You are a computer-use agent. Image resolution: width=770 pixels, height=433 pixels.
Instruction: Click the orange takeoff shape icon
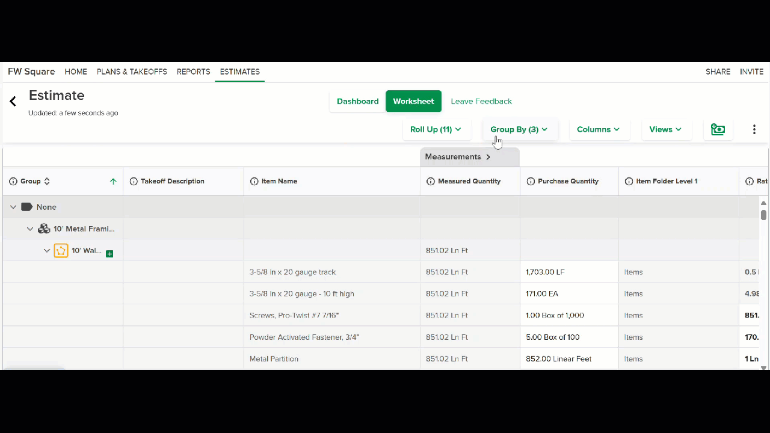tap(61, 250)
